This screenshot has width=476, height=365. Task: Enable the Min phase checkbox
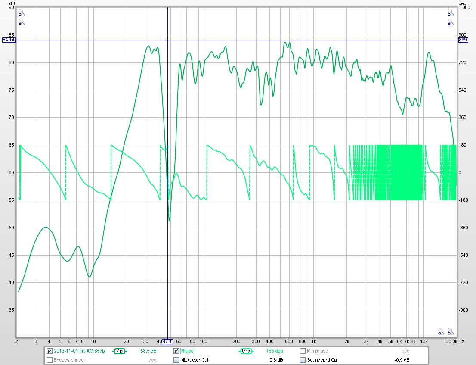point(303,351)
